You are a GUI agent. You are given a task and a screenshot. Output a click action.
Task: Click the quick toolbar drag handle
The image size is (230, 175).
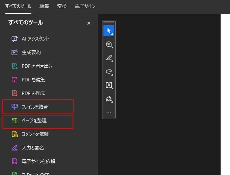pos(109,22)
